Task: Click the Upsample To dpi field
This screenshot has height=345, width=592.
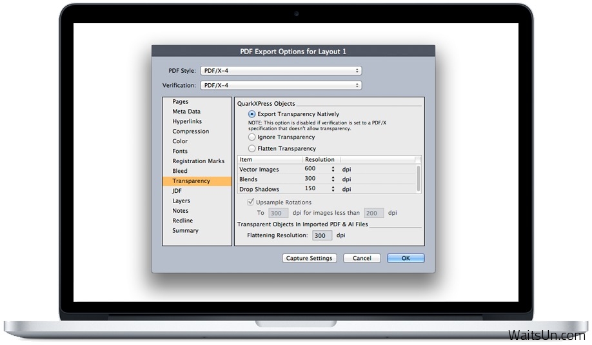Action: (277, 213)
